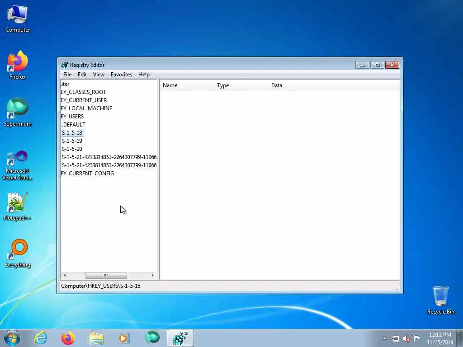Open the Edit menu
Screen dimensions: 463x347
(82, 75)
